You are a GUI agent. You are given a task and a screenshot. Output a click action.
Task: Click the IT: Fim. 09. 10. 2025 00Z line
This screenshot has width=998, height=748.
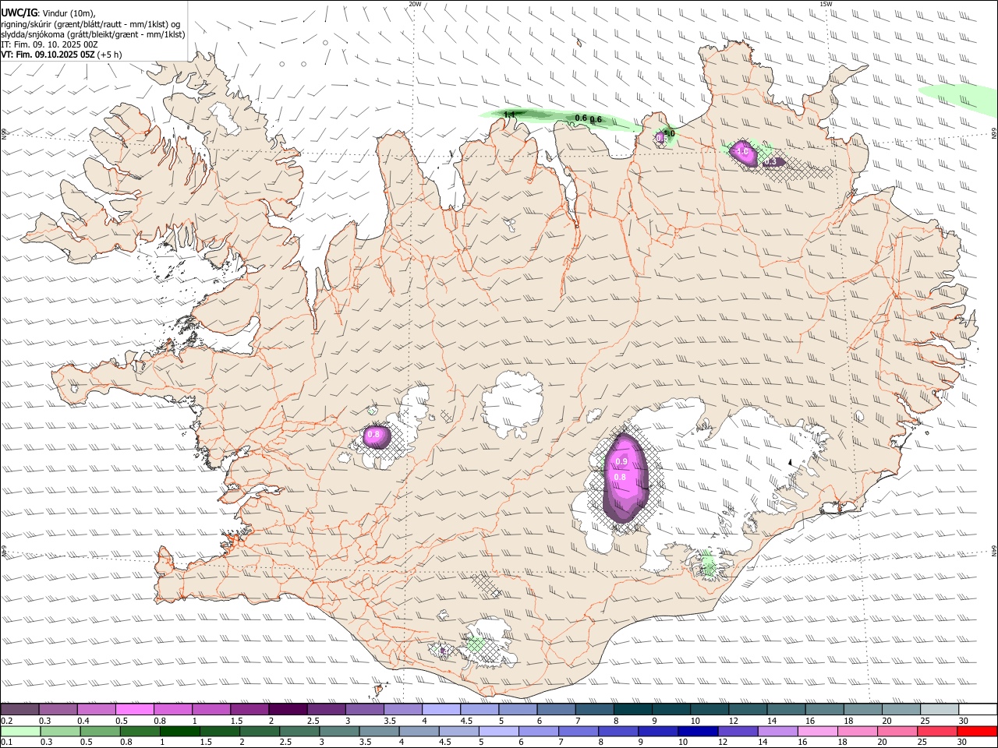click(49, 44)
